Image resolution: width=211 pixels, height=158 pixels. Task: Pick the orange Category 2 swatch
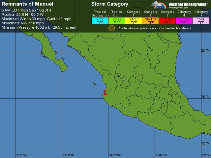(150, 21)
